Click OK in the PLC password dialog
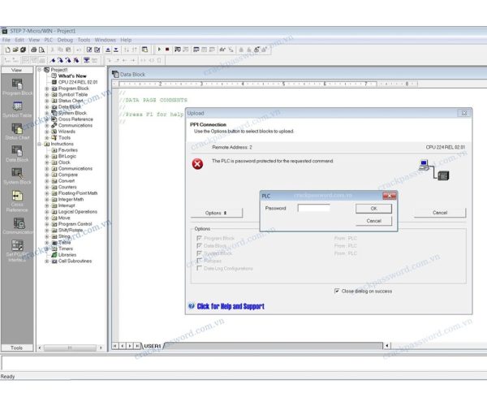Screen dimensions: 487x406 coord(373,209)
